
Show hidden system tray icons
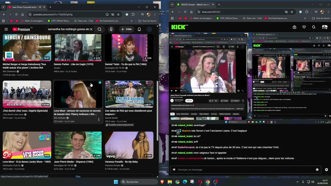(x=297, y=182)
